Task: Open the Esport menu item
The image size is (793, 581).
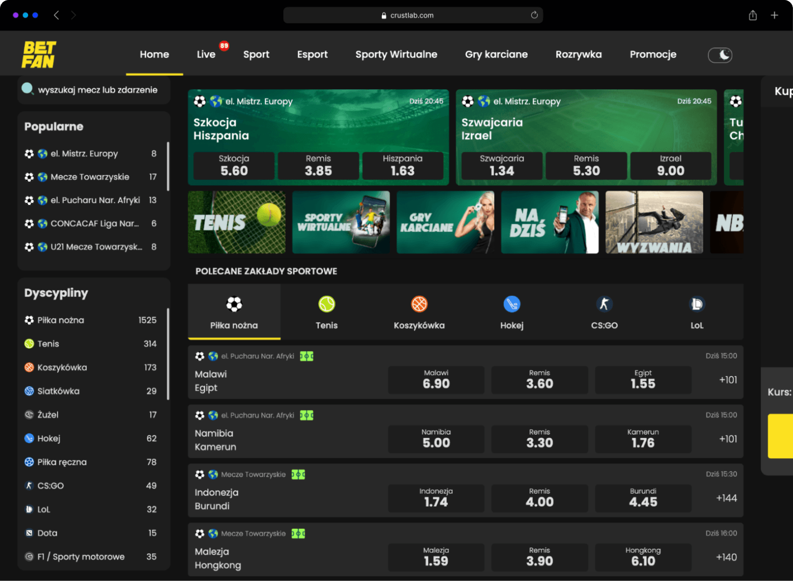Action: pyautogui.click(x=312, y=54)
